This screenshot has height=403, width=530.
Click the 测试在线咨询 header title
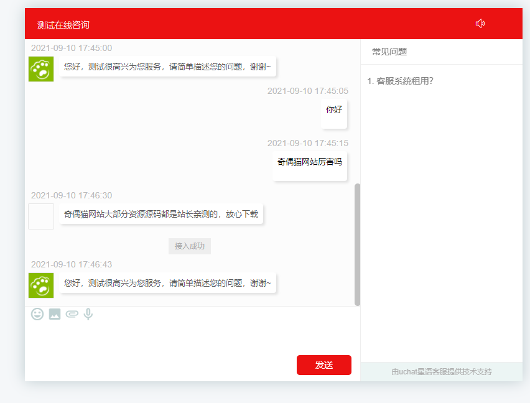point(63,25)
